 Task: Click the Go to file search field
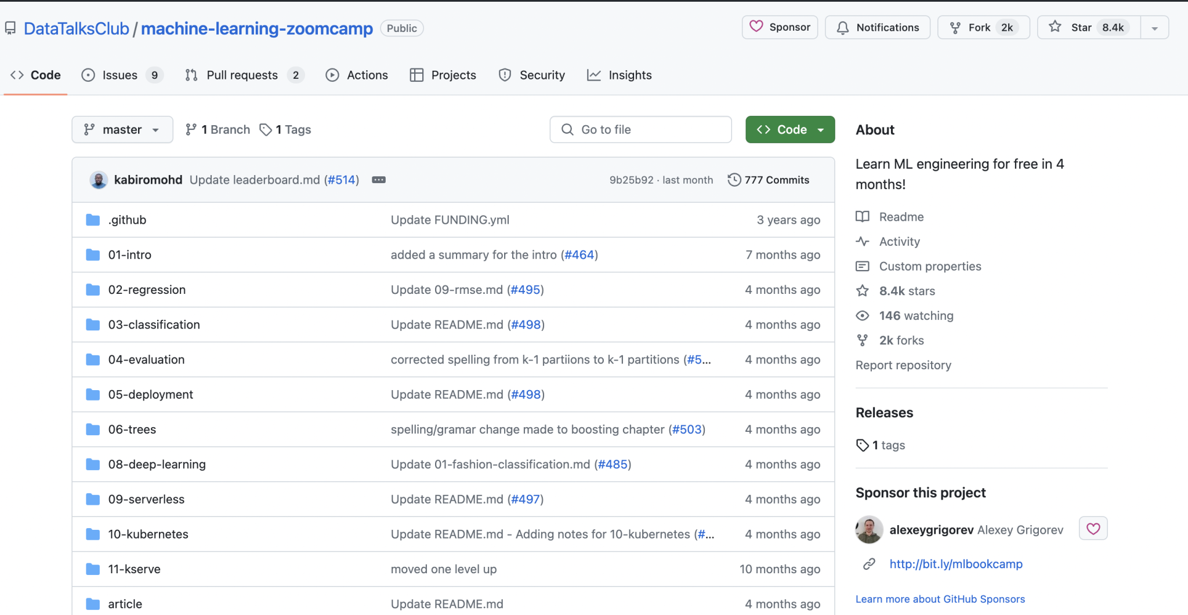(x=640, y=129)
